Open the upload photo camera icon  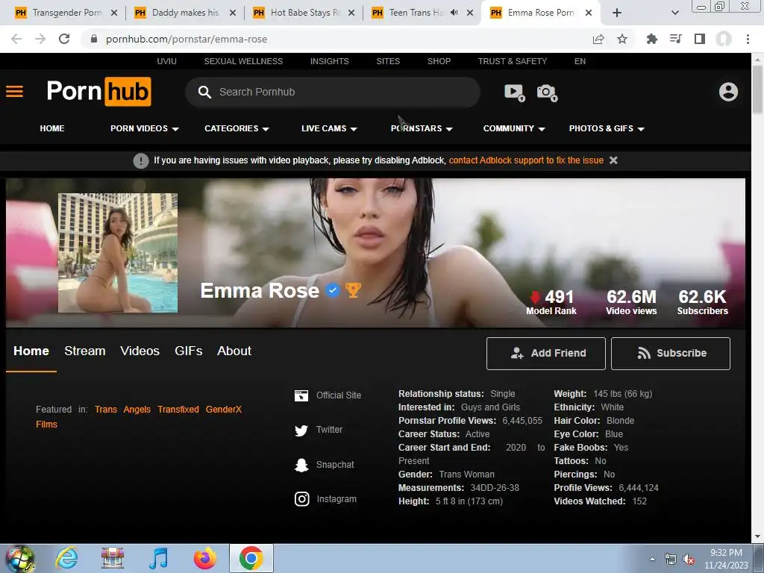tap(547, 92)
